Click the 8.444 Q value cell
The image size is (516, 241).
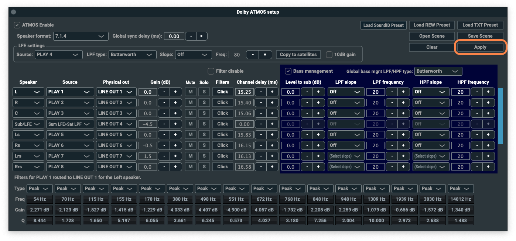(x=39, y=221)
